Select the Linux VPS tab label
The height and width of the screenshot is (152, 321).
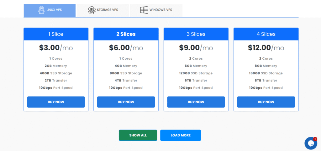click(x=54, y=10)
